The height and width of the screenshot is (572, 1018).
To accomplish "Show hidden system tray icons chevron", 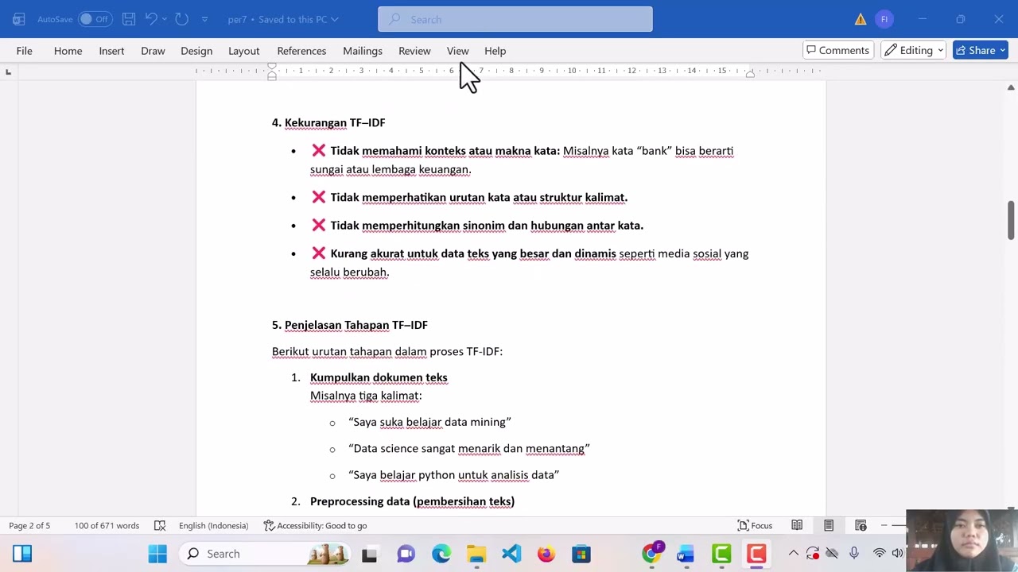I will coord(793,554).
